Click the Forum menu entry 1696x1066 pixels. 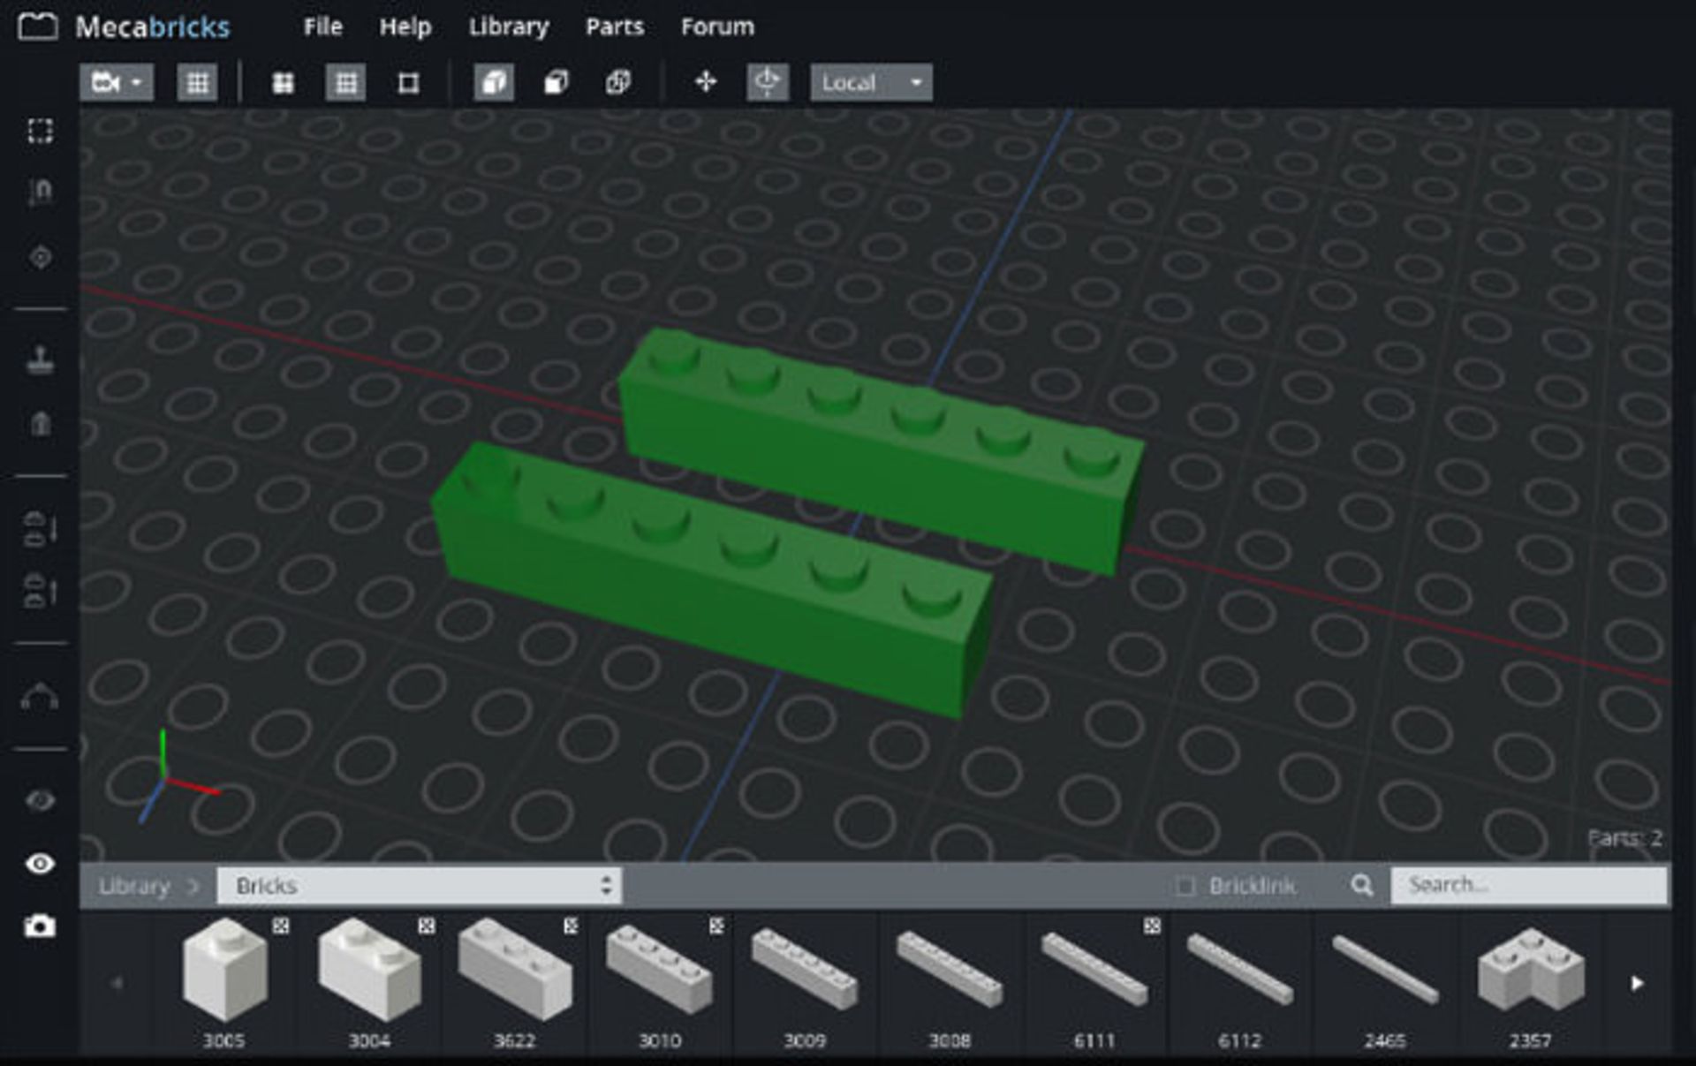pyautogui.click(x=716, y=27)
